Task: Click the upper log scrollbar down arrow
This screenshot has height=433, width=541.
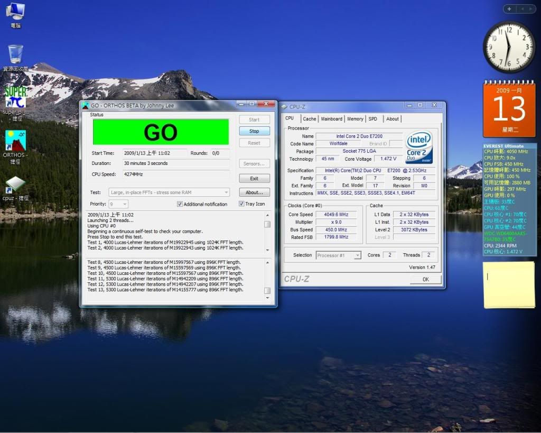Action: [267, 250]
